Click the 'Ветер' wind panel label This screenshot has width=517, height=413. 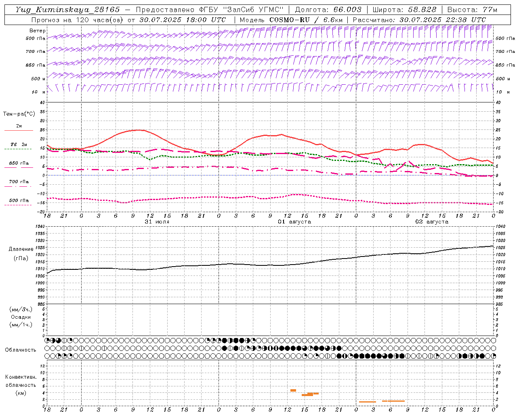(38, 31)
